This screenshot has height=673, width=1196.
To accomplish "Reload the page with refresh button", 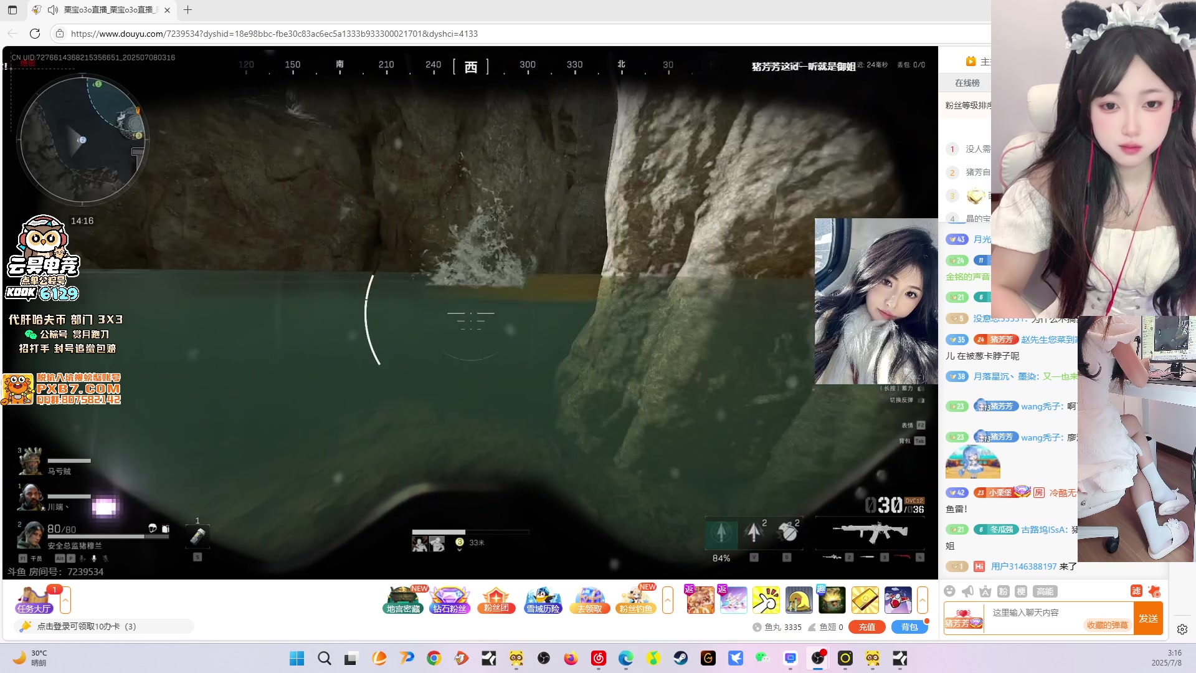I will pos(35,34).
